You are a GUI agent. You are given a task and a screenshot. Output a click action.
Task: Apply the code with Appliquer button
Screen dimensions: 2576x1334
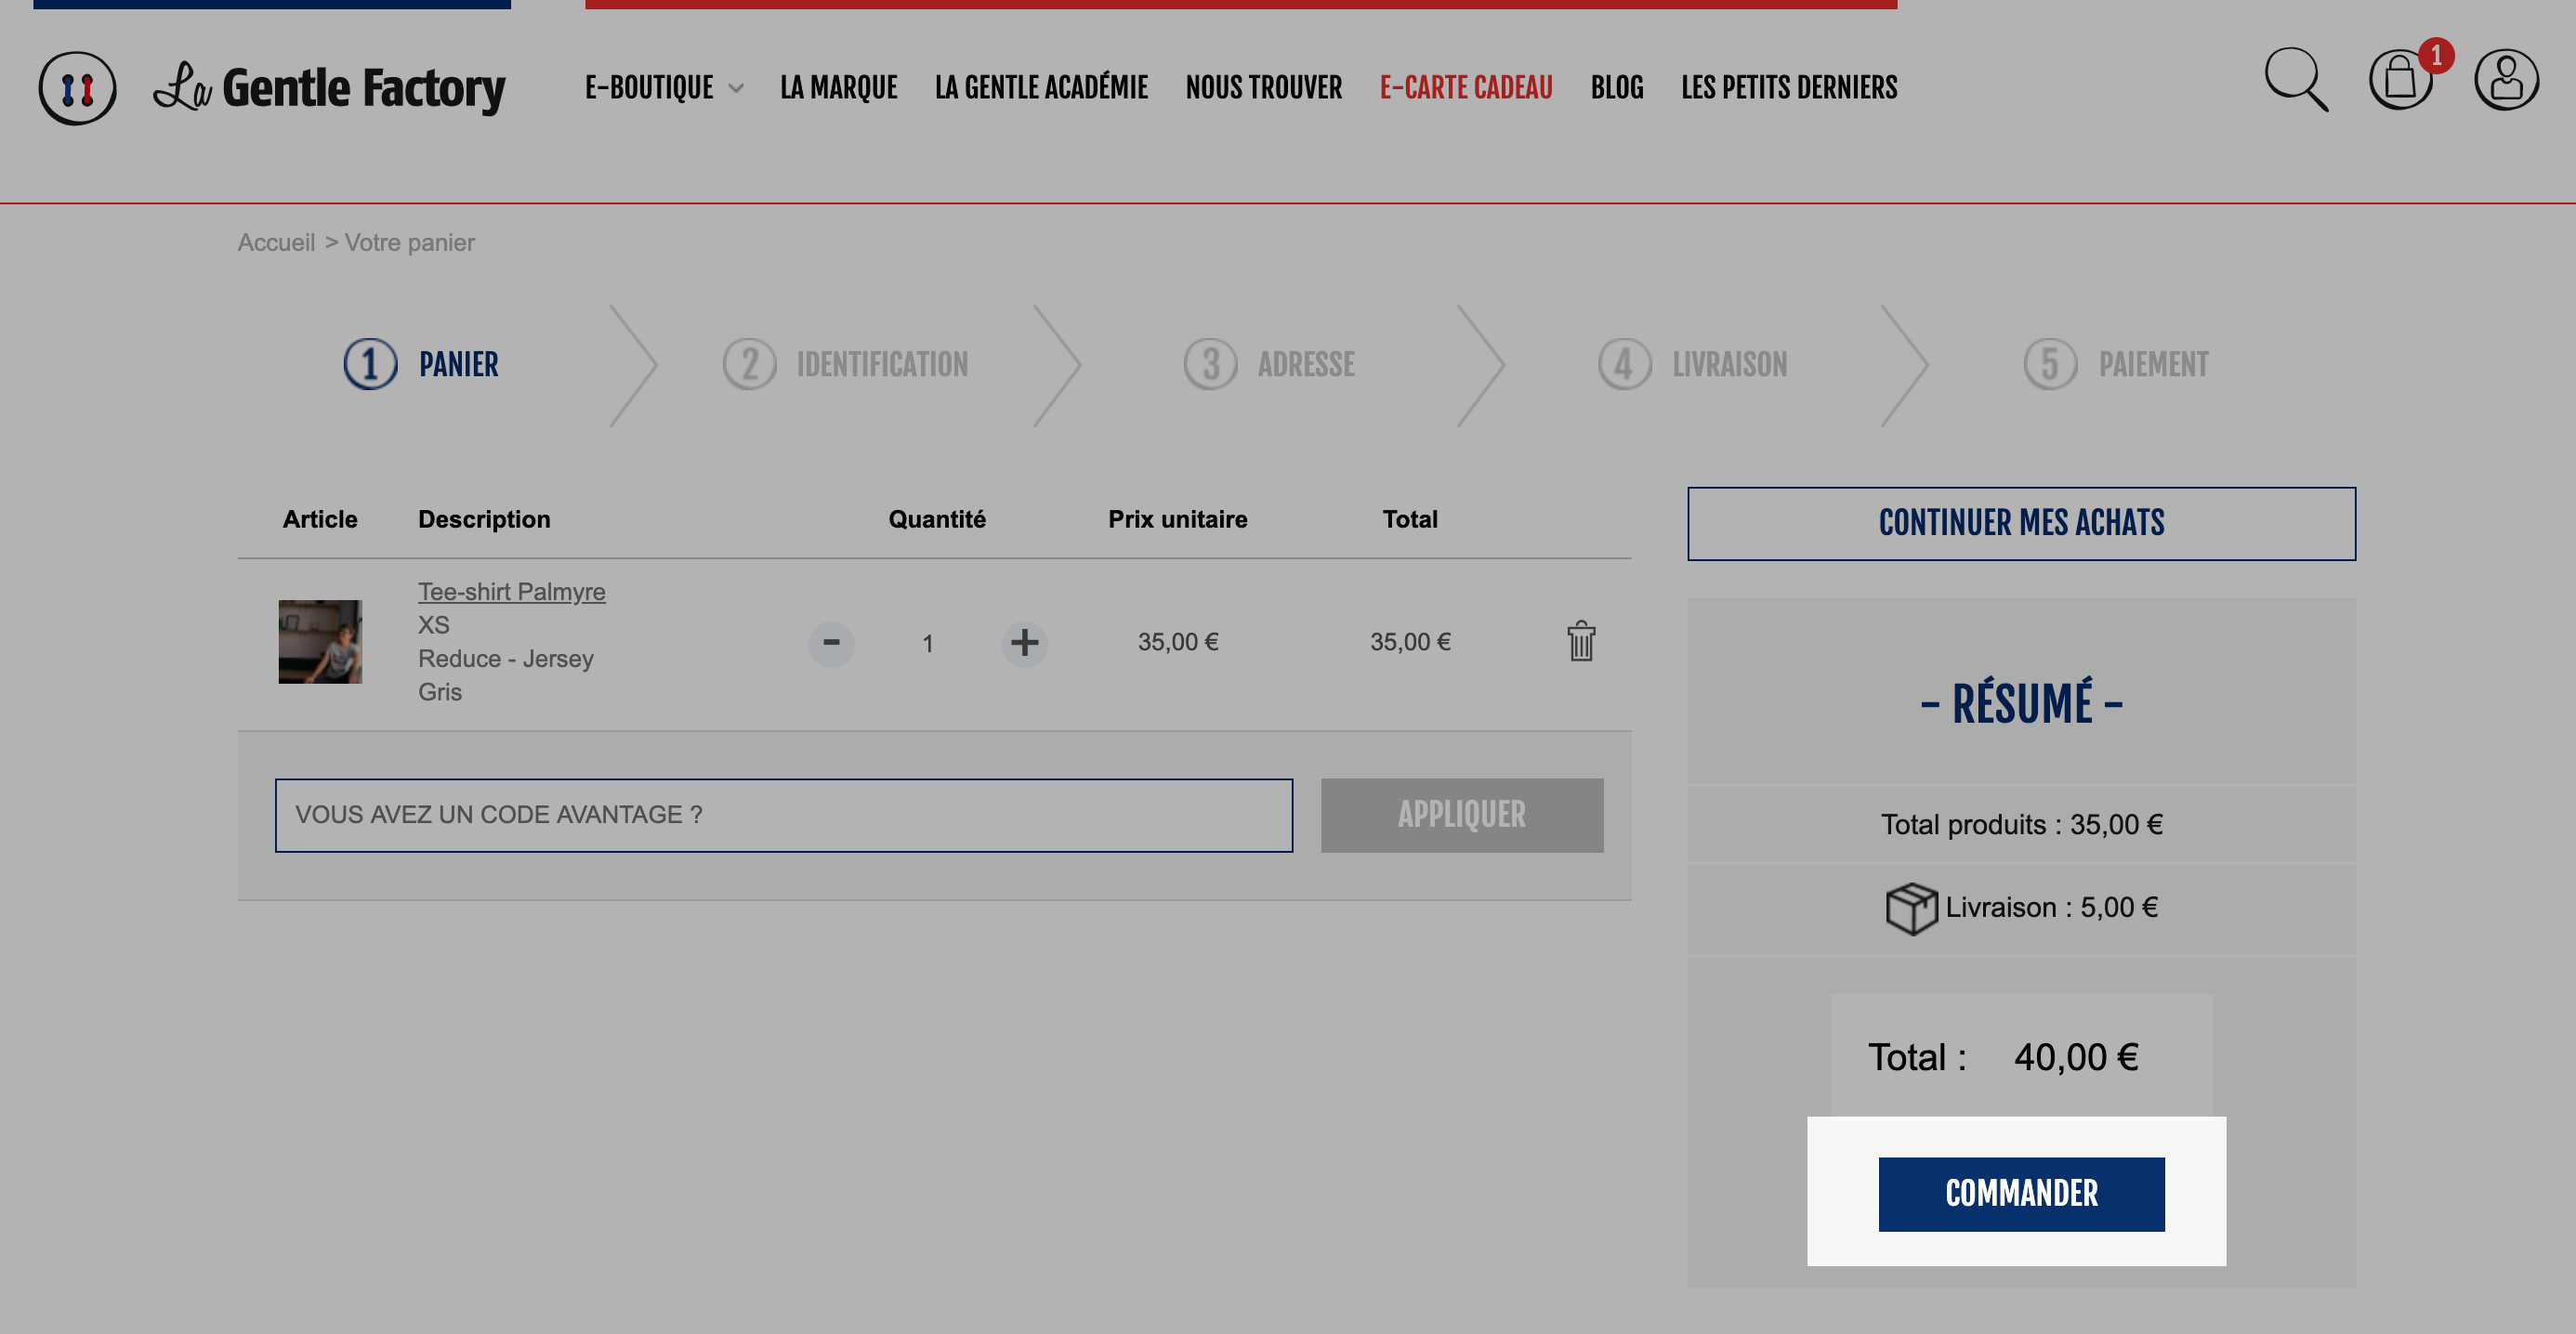[x=1462, y=815]
